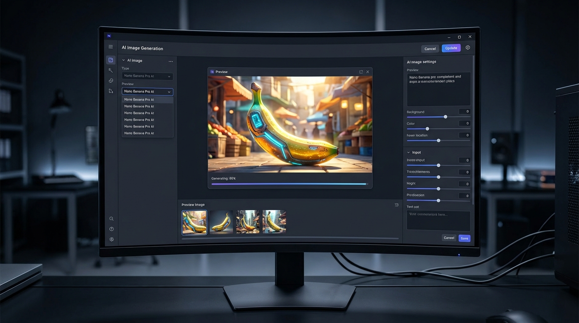Click the bottom text input field in settings

(438, 220)
